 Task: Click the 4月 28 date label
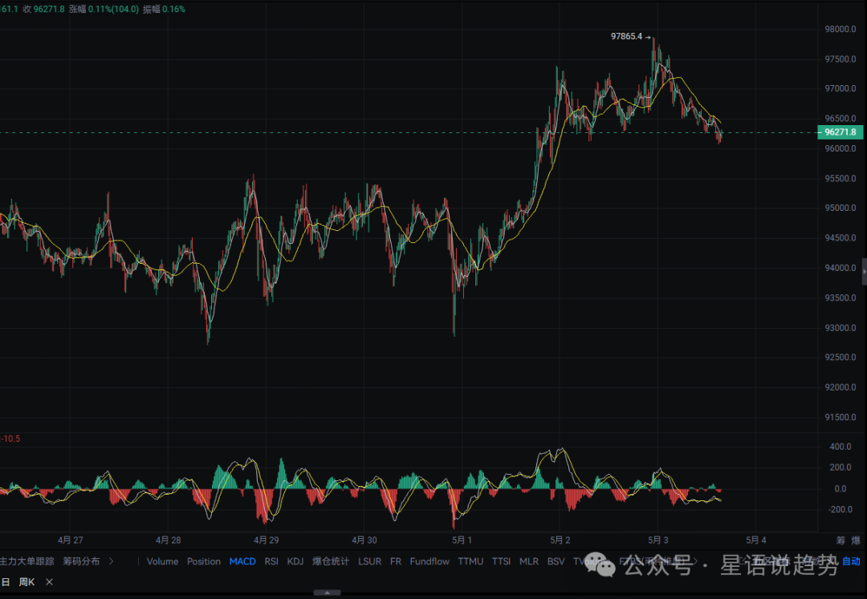tap(168, 540)
